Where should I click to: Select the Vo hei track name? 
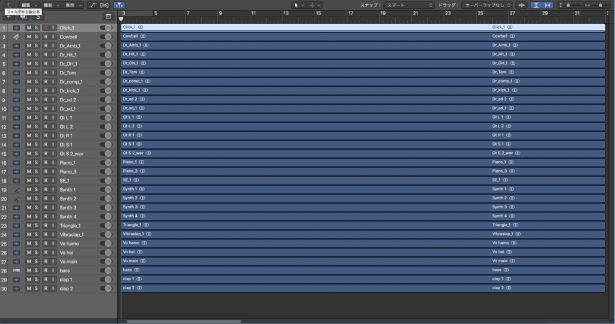(x=66, y=253)
